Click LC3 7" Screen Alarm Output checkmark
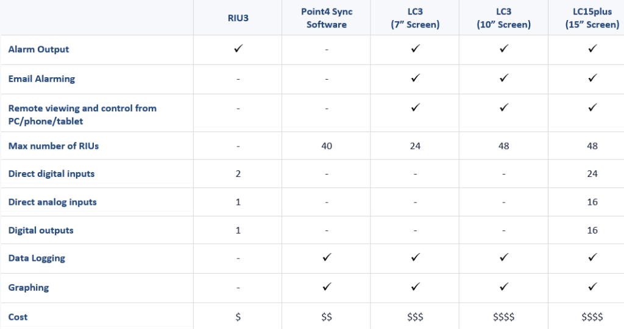This screenshot has height=329, width=624. click(415, 49)
